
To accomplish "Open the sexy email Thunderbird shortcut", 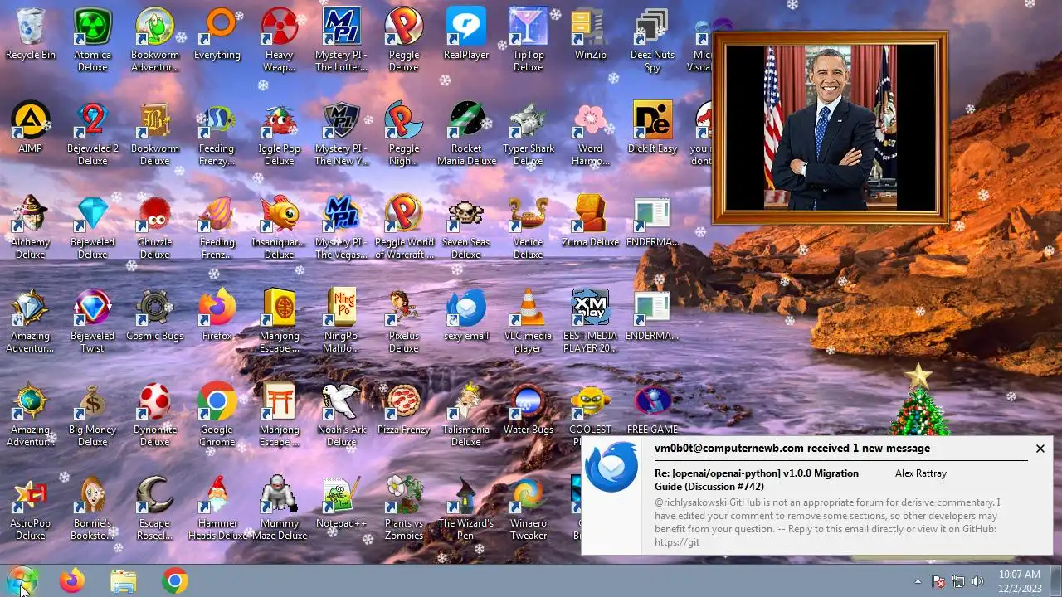I will (x=466, y=315).
